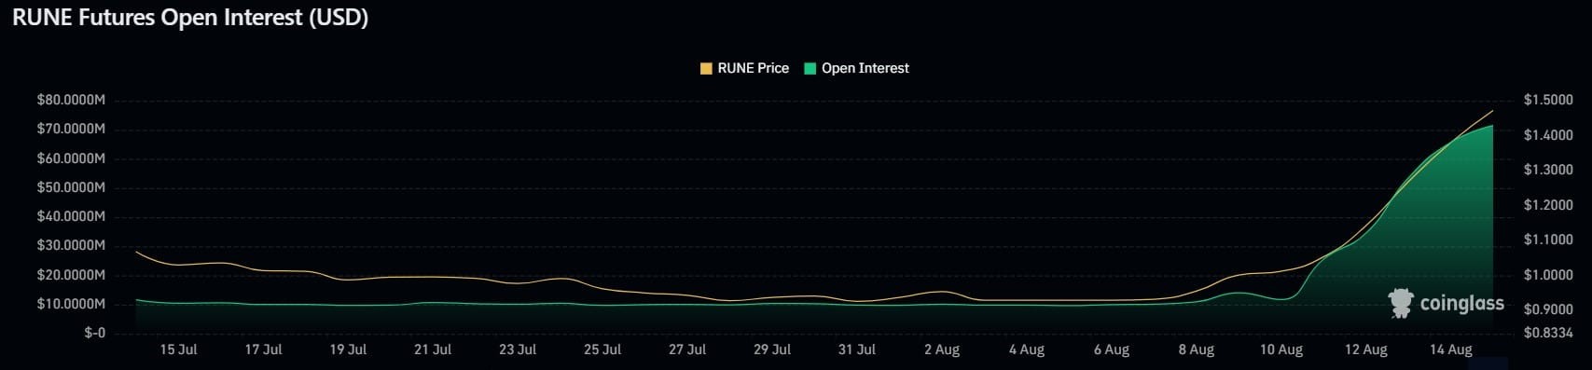Click the $1.3000 price axis label
Viewport: 1592px width, 370px height.
(1547, 170)
